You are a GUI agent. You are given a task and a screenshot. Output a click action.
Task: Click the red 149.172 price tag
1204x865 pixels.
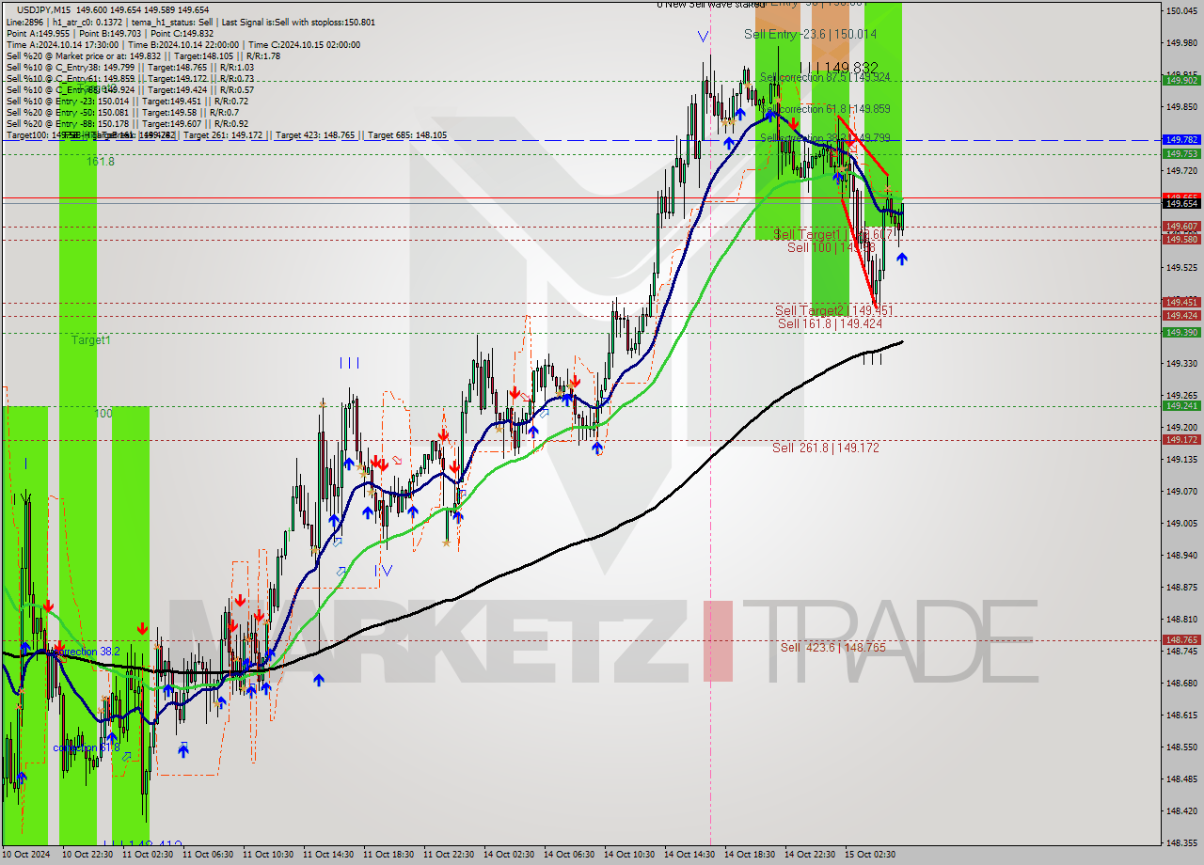(1181, 439)
